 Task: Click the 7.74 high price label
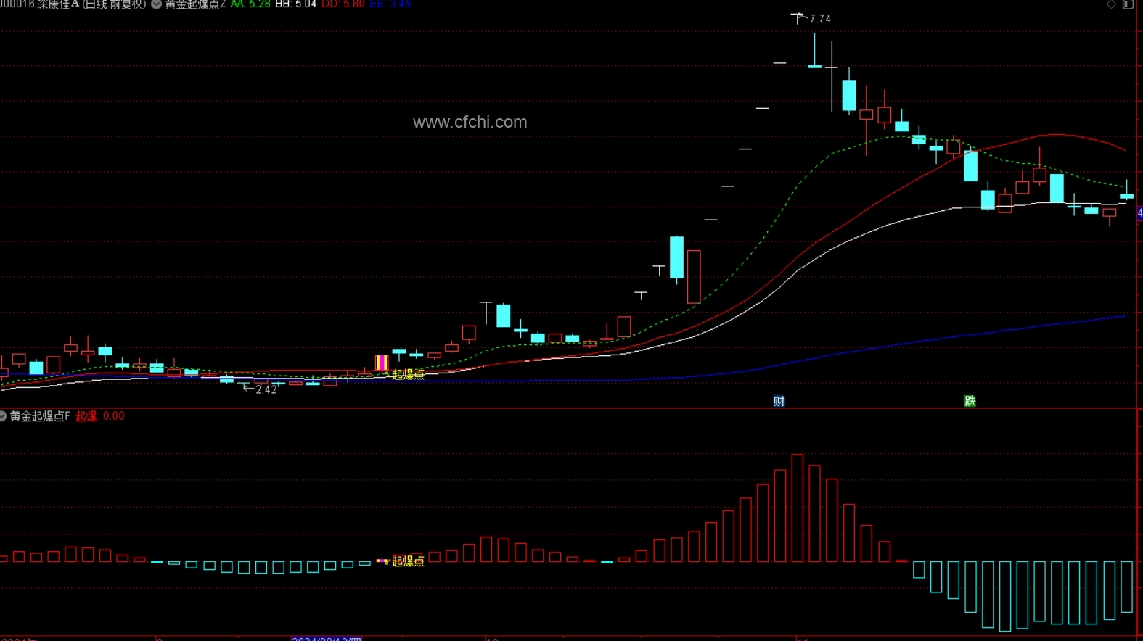point(820,19)
